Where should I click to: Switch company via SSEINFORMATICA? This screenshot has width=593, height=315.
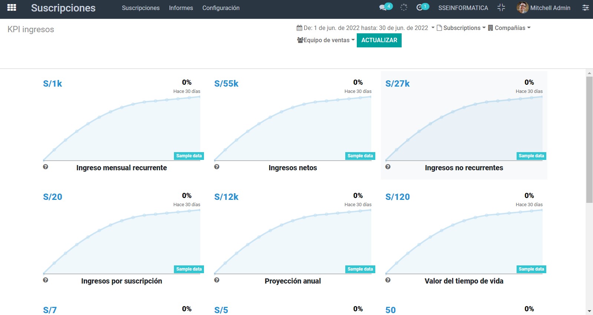(463, 8)
